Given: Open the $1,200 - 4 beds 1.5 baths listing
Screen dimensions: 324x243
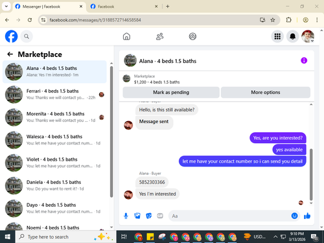Looking at the screenshot, I should 157,82.
